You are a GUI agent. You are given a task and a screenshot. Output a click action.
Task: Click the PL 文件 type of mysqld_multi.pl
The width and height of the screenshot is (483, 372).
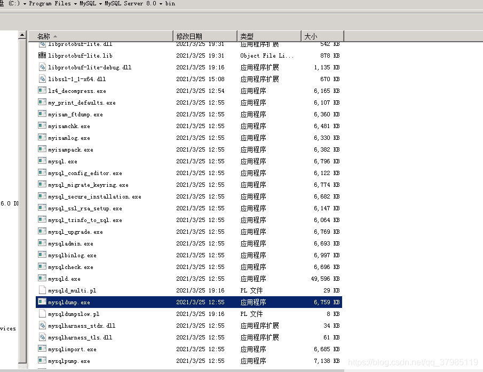251,290
